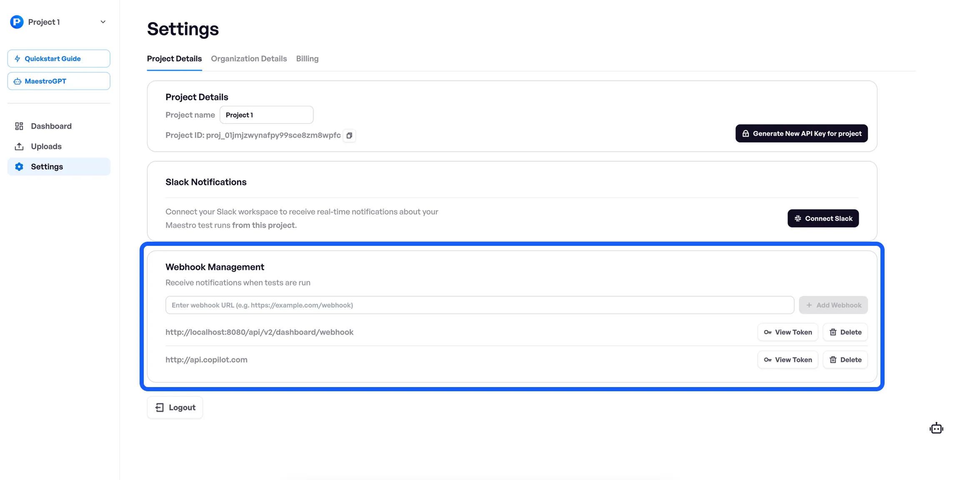Delete the localhost:8080 webhook

pyautogui.click(x=845, y=332)
